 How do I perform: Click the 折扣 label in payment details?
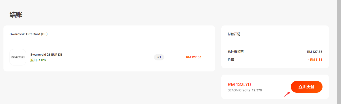tap(231, 60)
